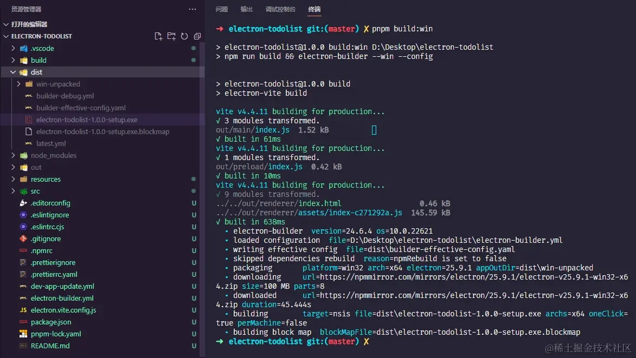Image resolution: width=636 pixels, height=358 pixels.
Task: Expand the win-unpacked folder chevron
Action: (18, 84)
